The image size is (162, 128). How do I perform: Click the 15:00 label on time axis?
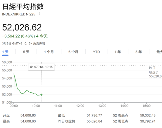tap(147, 106)
